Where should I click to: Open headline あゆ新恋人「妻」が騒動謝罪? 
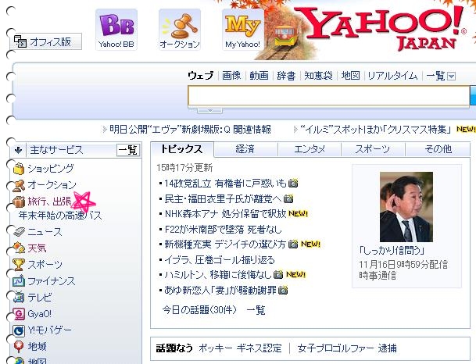point(220,291)
